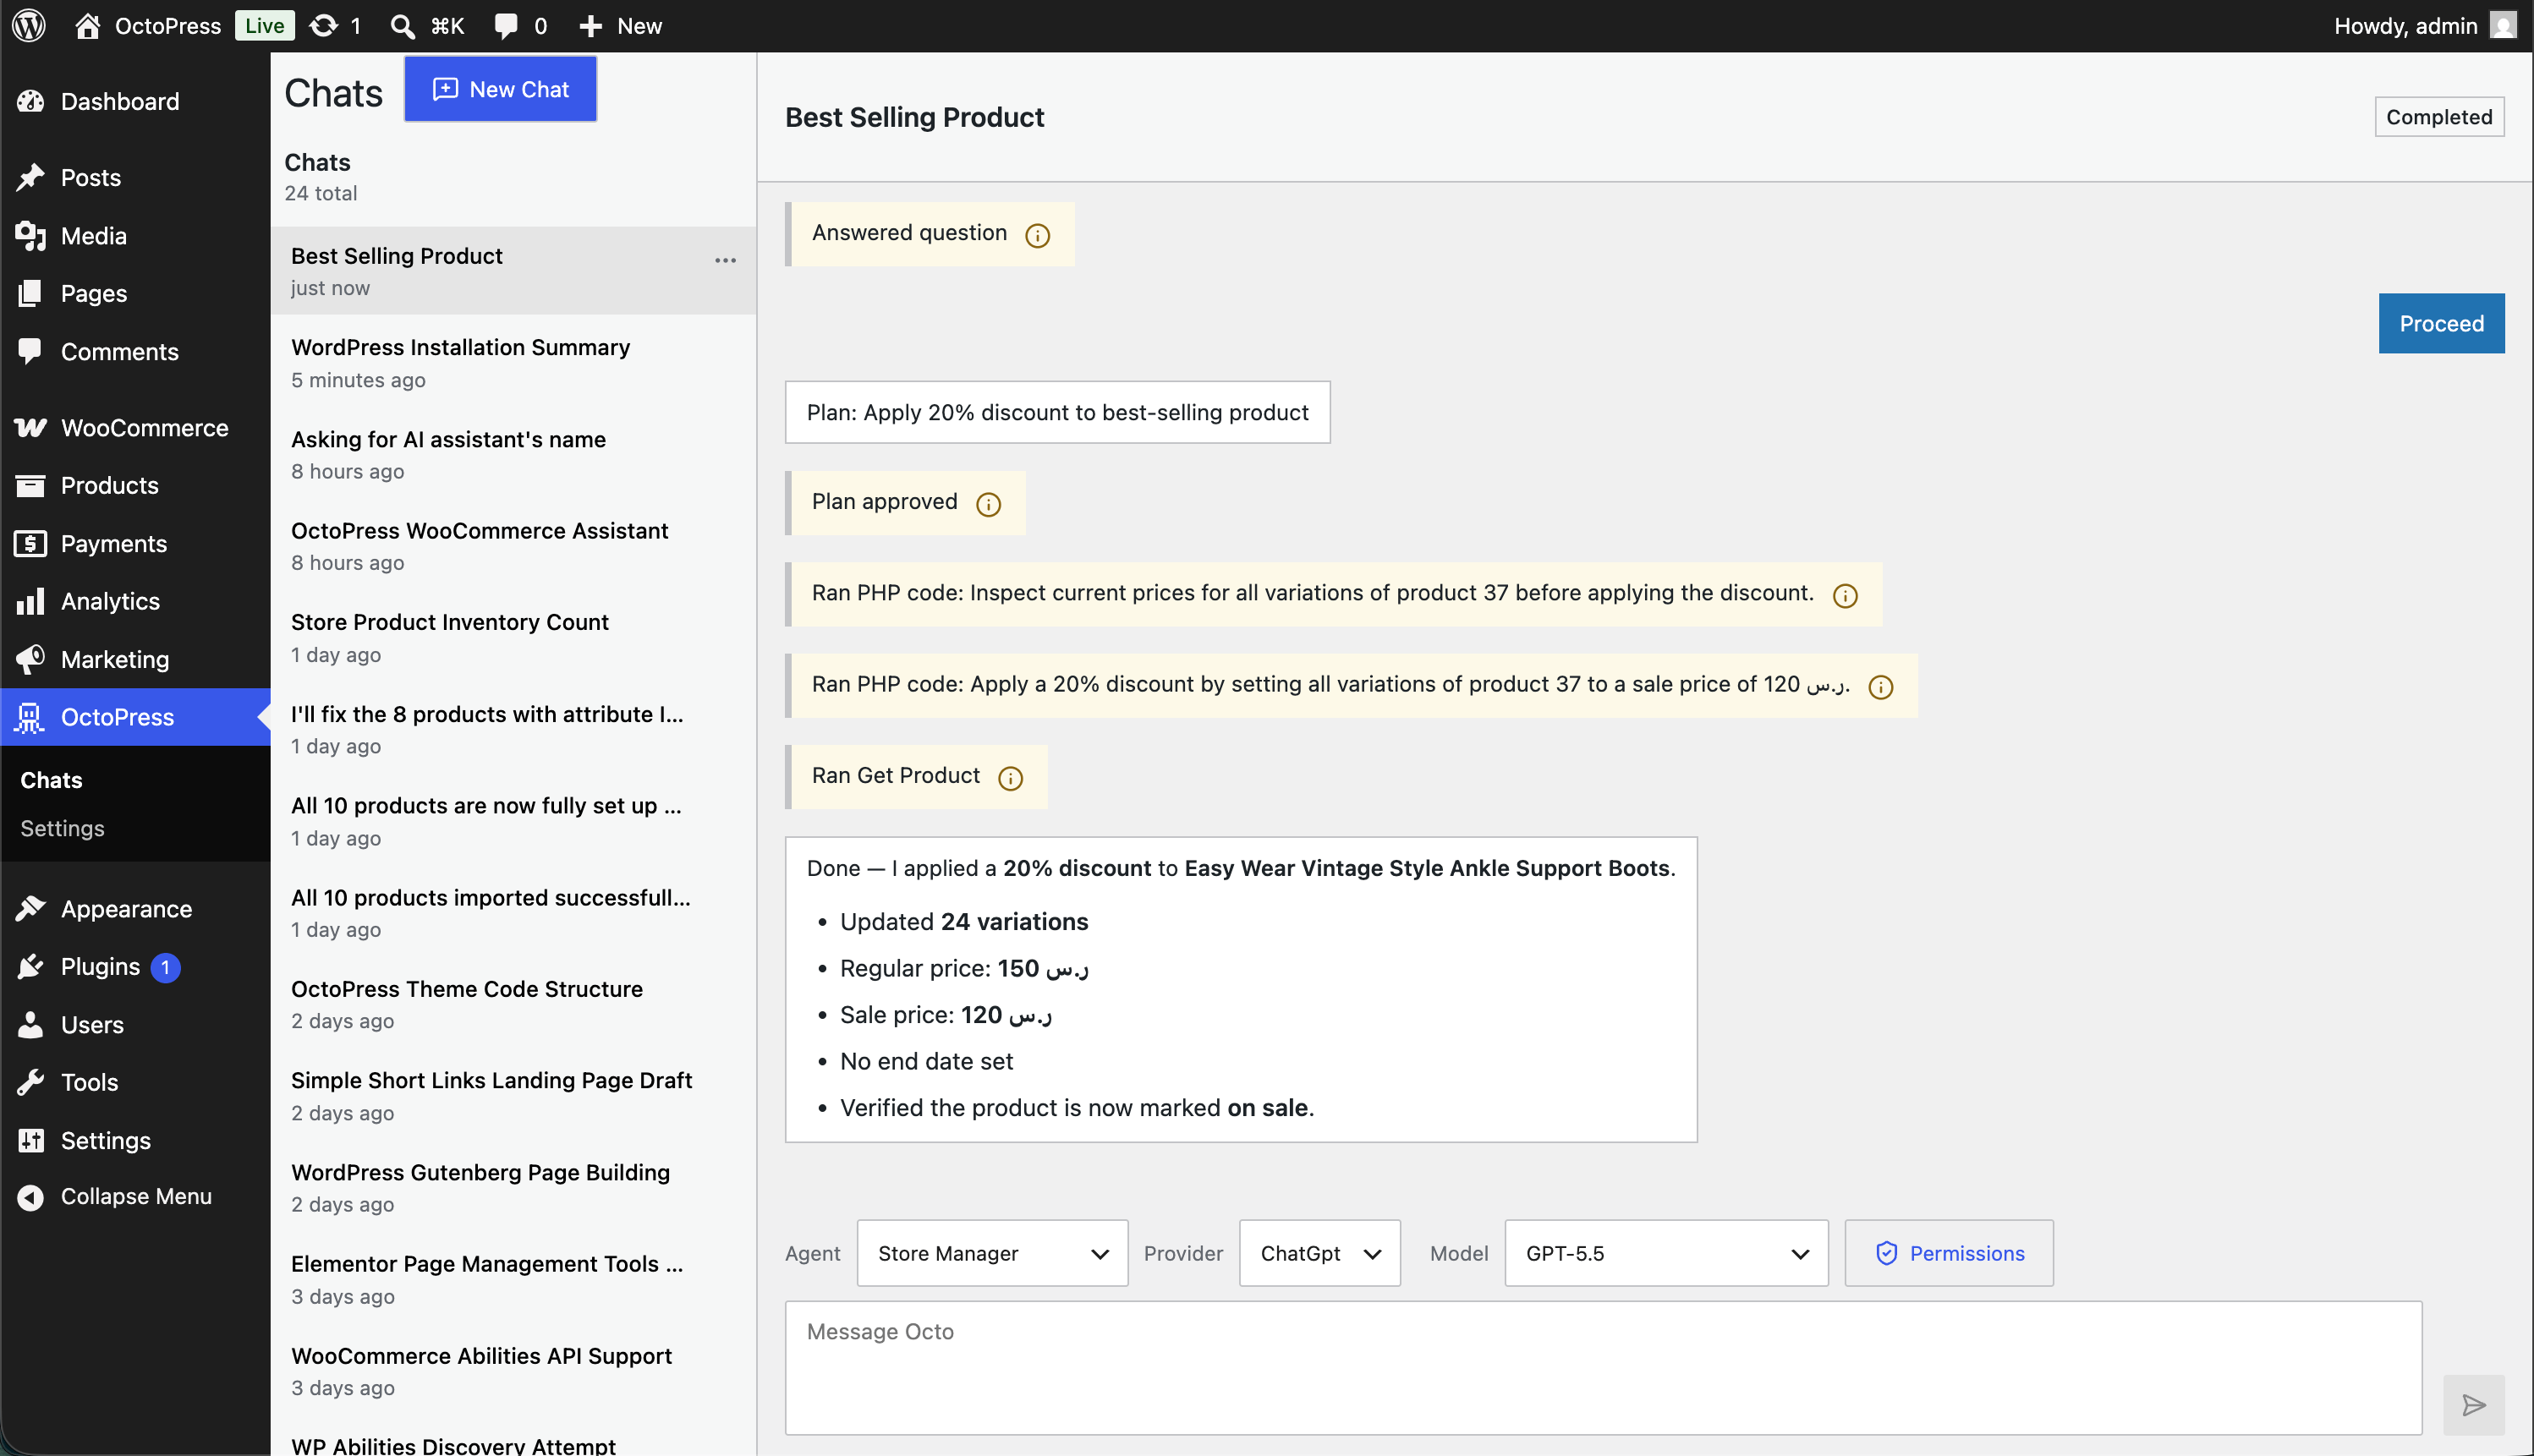The width and height of the screenshot is (2534, 1456).
Task: Start a New Chat
Action: (x=500, y=89)
